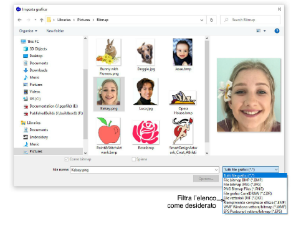Click into the Search Bitmap field

click(250, 20)
